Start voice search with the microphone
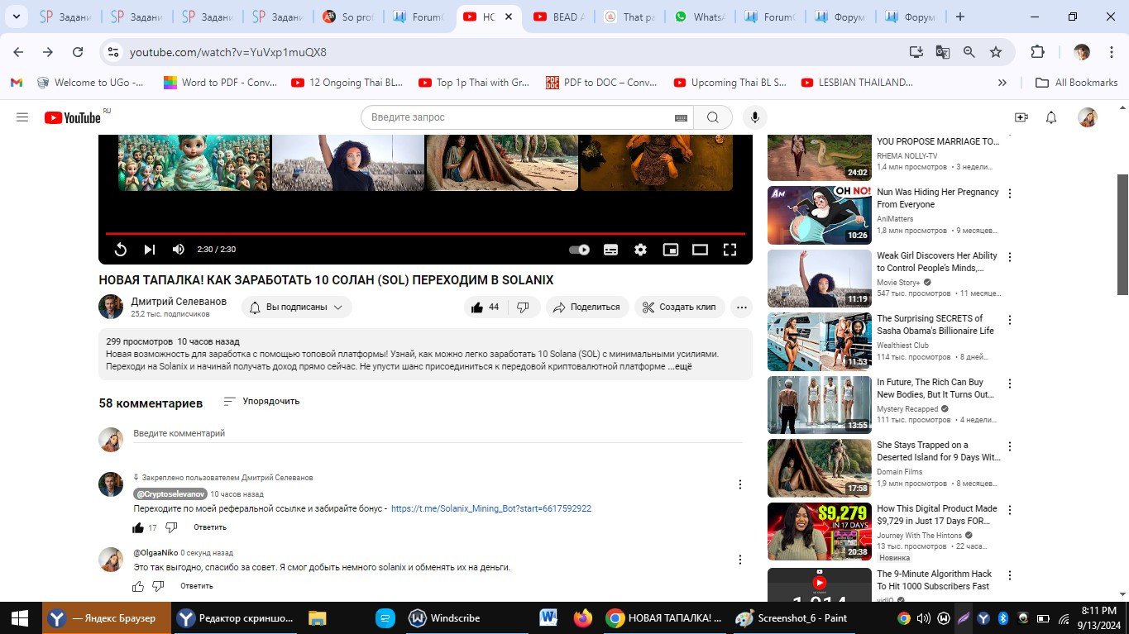The width and height of the screenshot is (1129, 634). pyautogui.click(x=754, y=117)
